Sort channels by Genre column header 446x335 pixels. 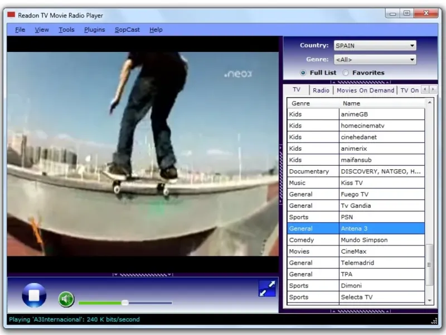tap(313, 103)
